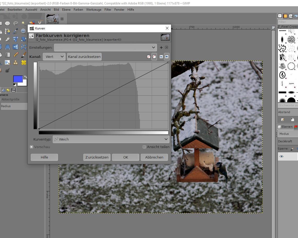298x238 pixels.
Task: Open the Kurventyp dropdown showing Weich
Action: [111, 139]
